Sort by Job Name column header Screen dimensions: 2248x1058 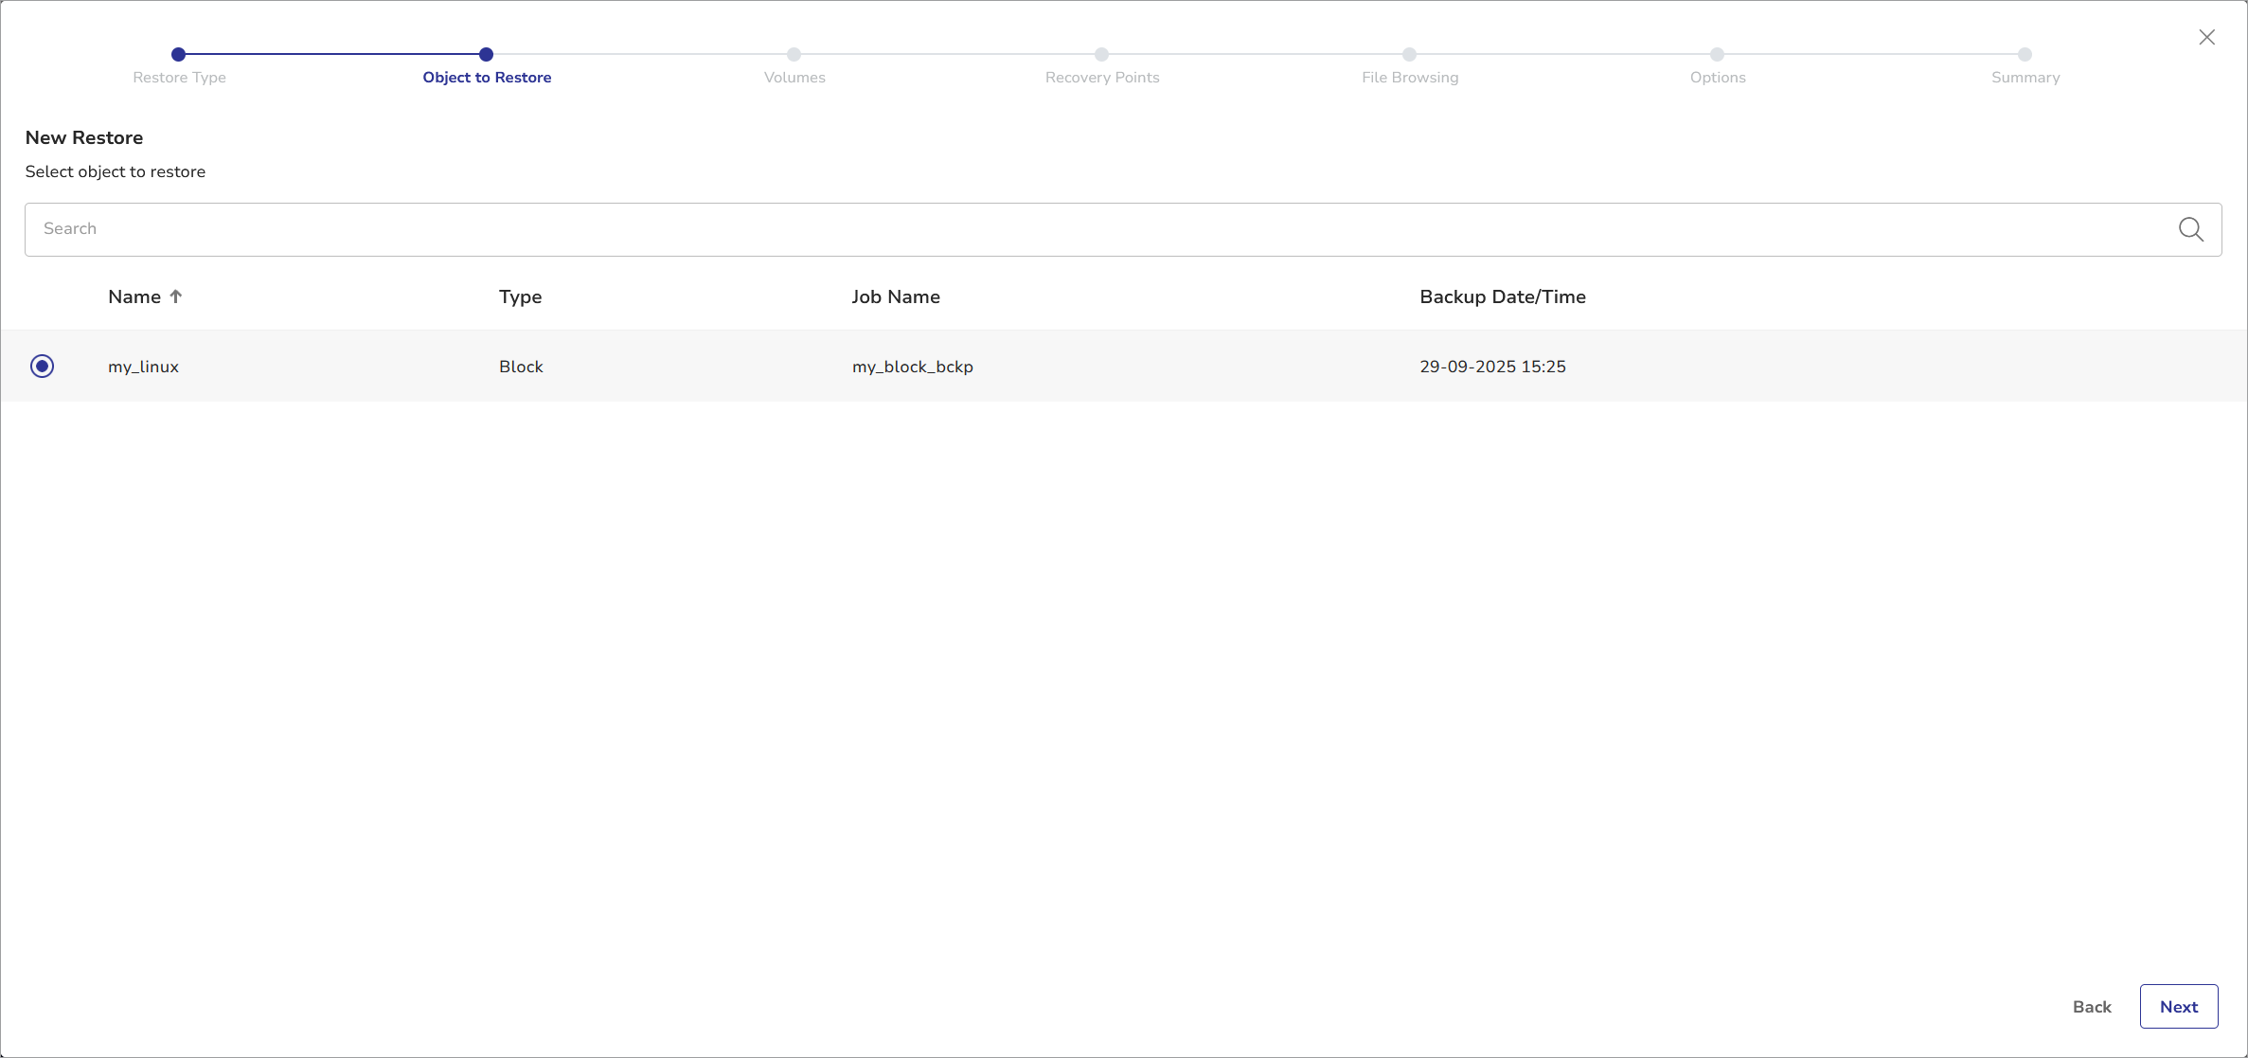tap(895, 296)
